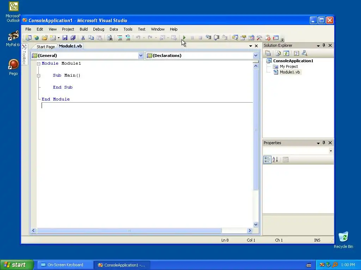Open toolbar options overflow arrow
This screenshot has width=361, height=270.
click(x=282, y=39)
